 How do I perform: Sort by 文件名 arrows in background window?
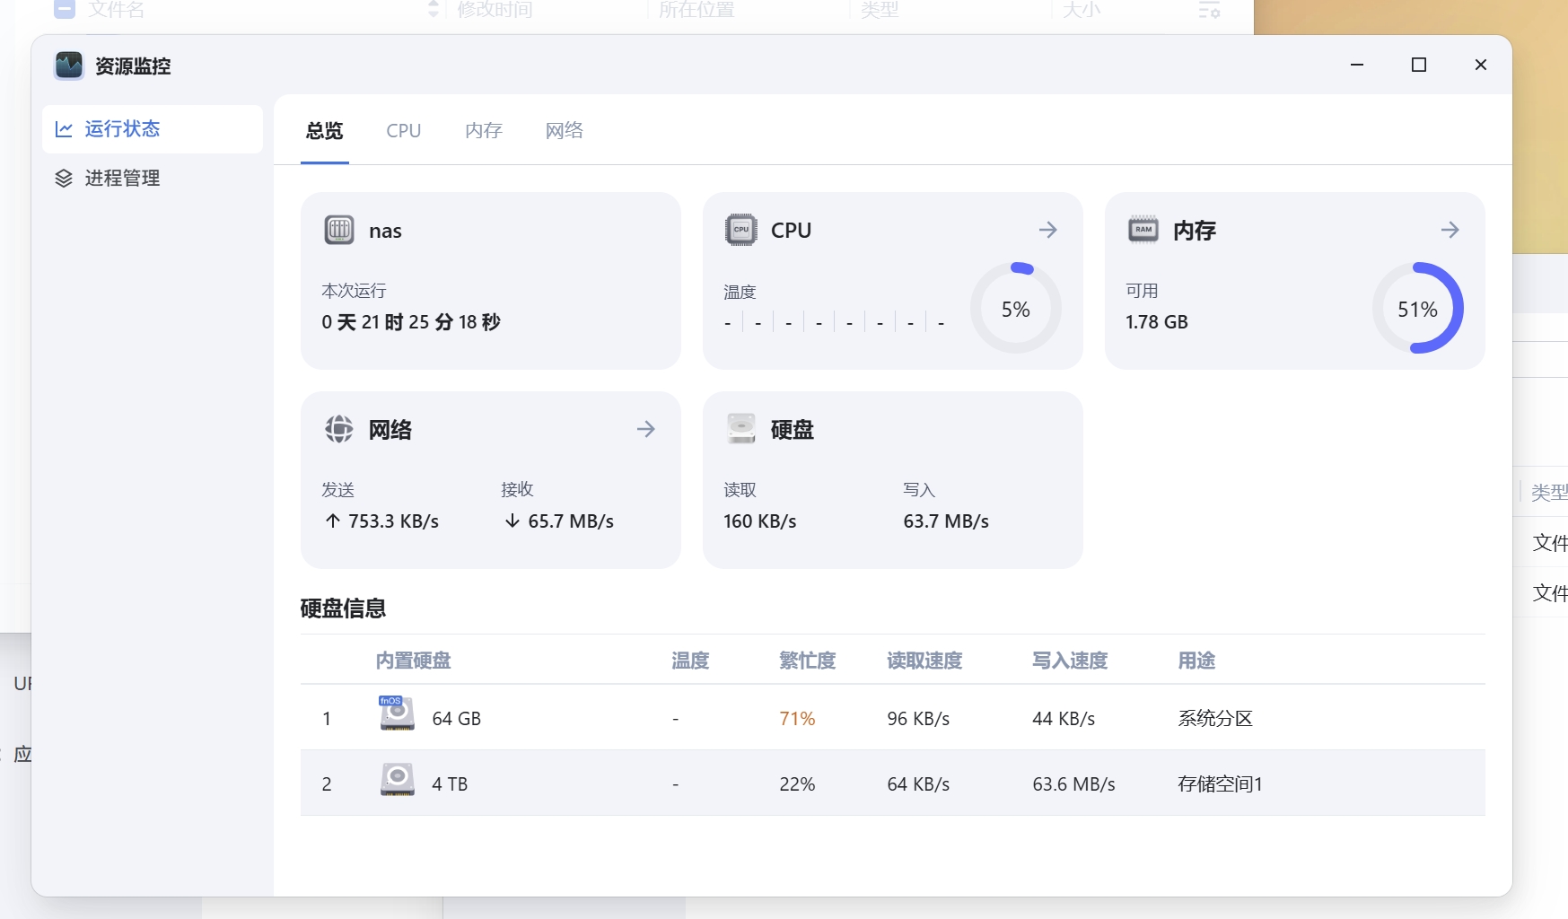click(x=434, y=10)
